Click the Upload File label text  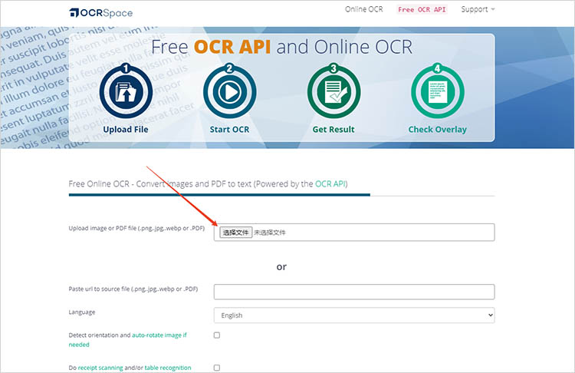pos(126,129)
